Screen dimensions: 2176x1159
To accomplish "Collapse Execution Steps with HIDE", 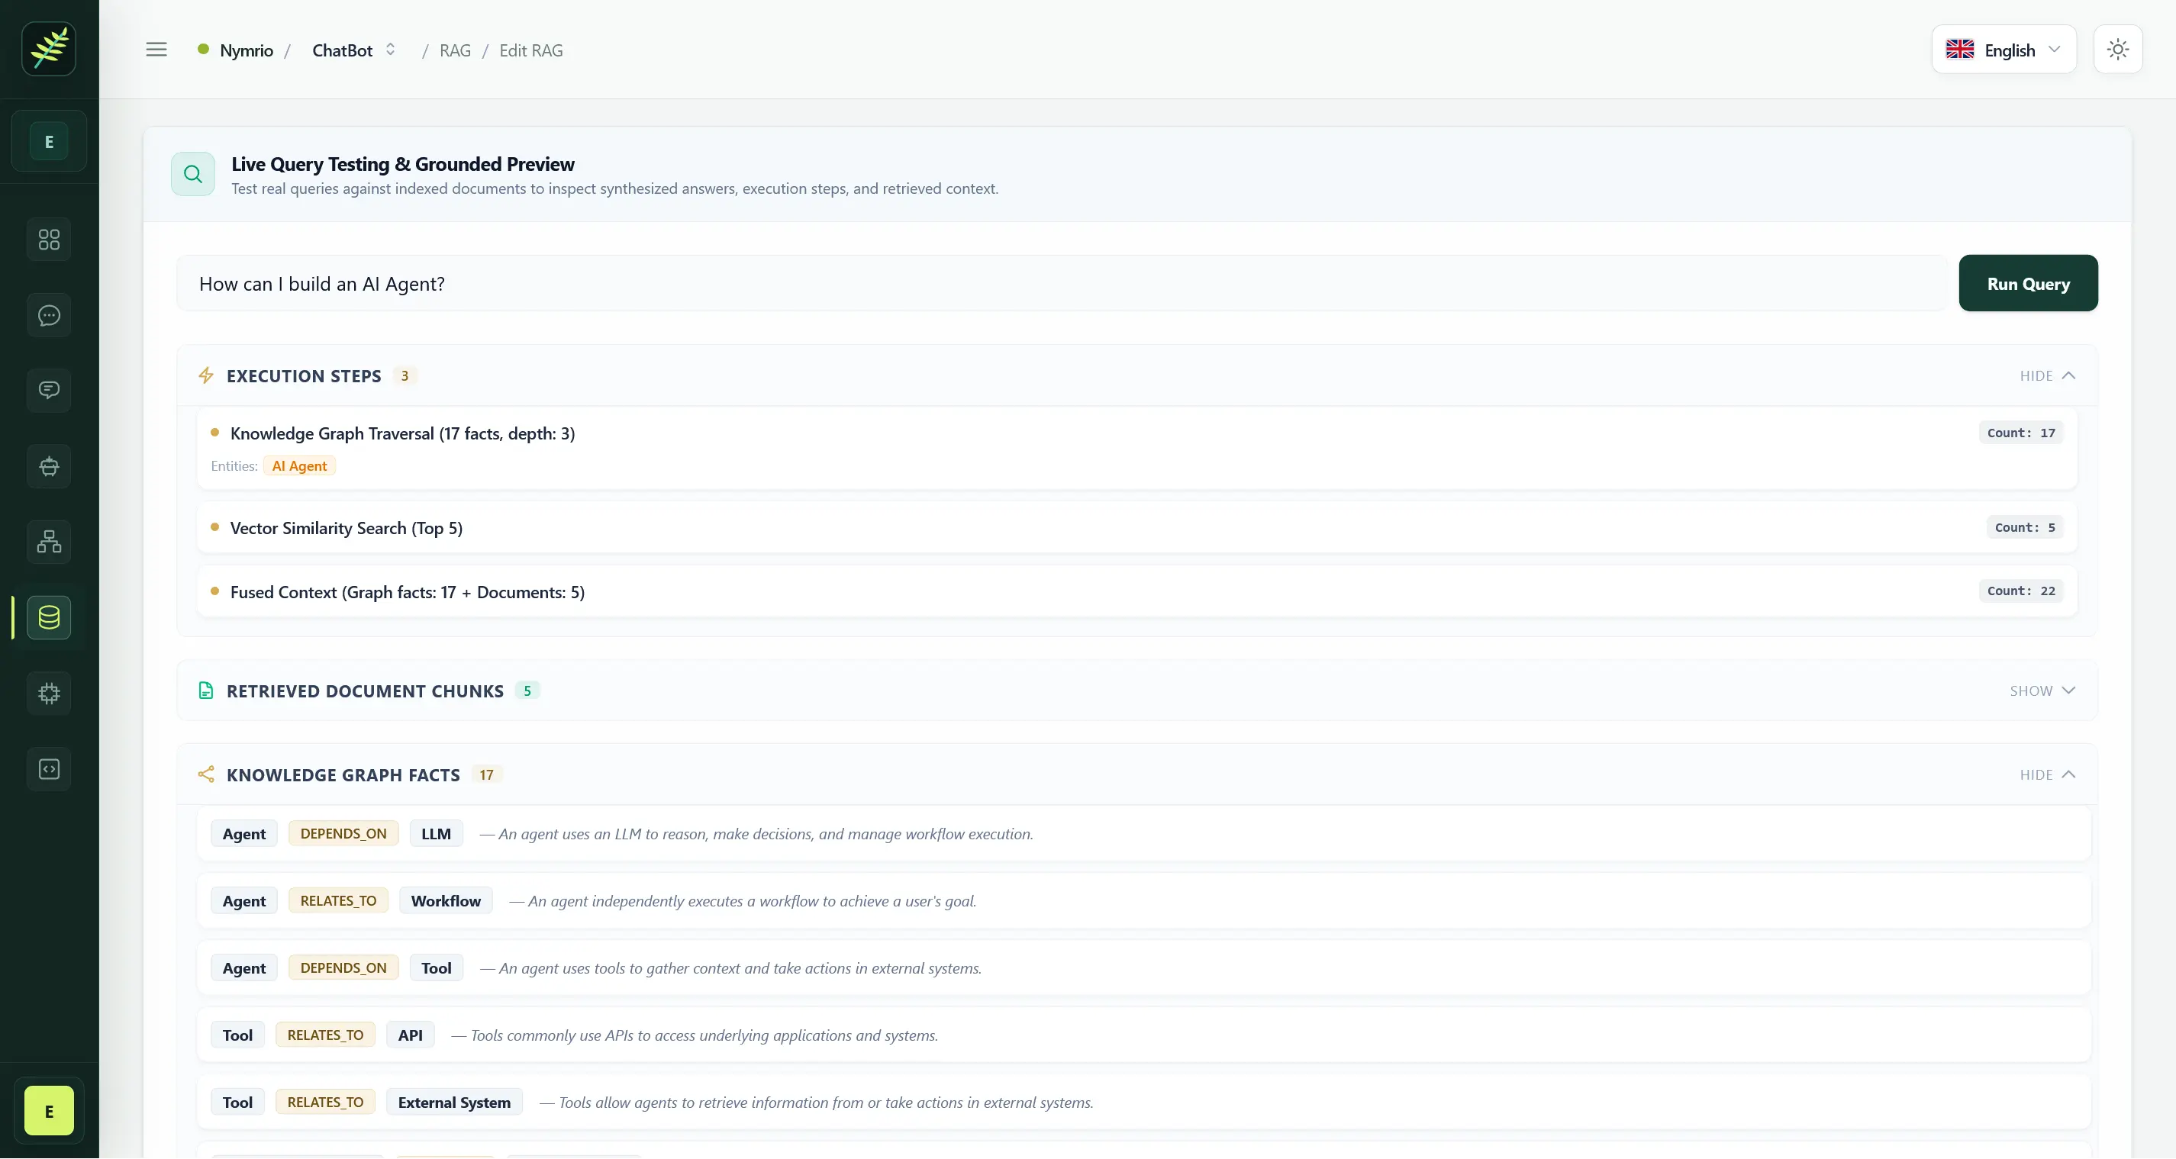I will [x=2047, y=376].
